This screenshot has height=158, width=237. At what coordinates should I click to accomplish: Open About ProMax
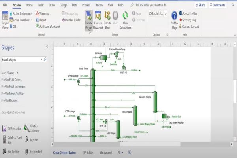[x=188, y=13]
